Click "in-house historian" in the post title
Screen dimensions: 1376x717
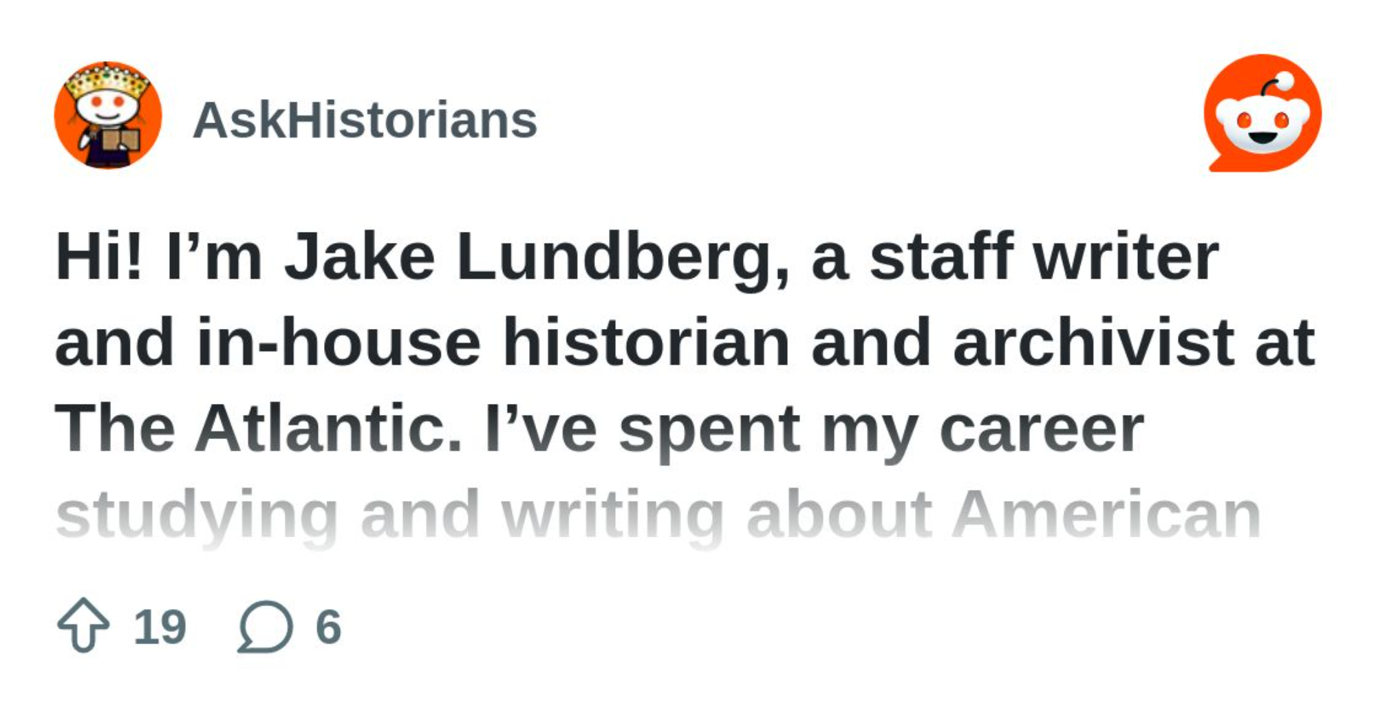tap(493, 343)
